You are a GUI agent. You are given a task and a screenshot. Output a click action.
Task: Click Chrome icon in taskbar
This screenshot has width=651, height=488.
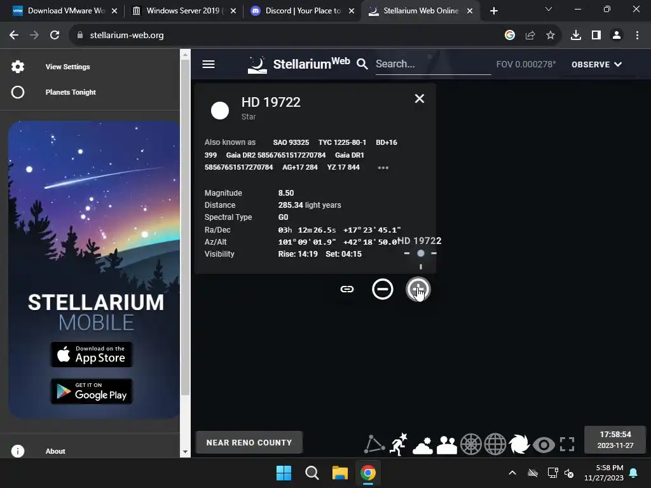pos(368,473)
